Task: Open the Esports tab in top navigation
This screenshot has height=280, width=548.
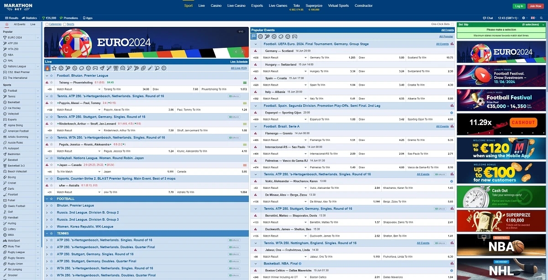Action: pyautogui.click(x=257, y=5)
